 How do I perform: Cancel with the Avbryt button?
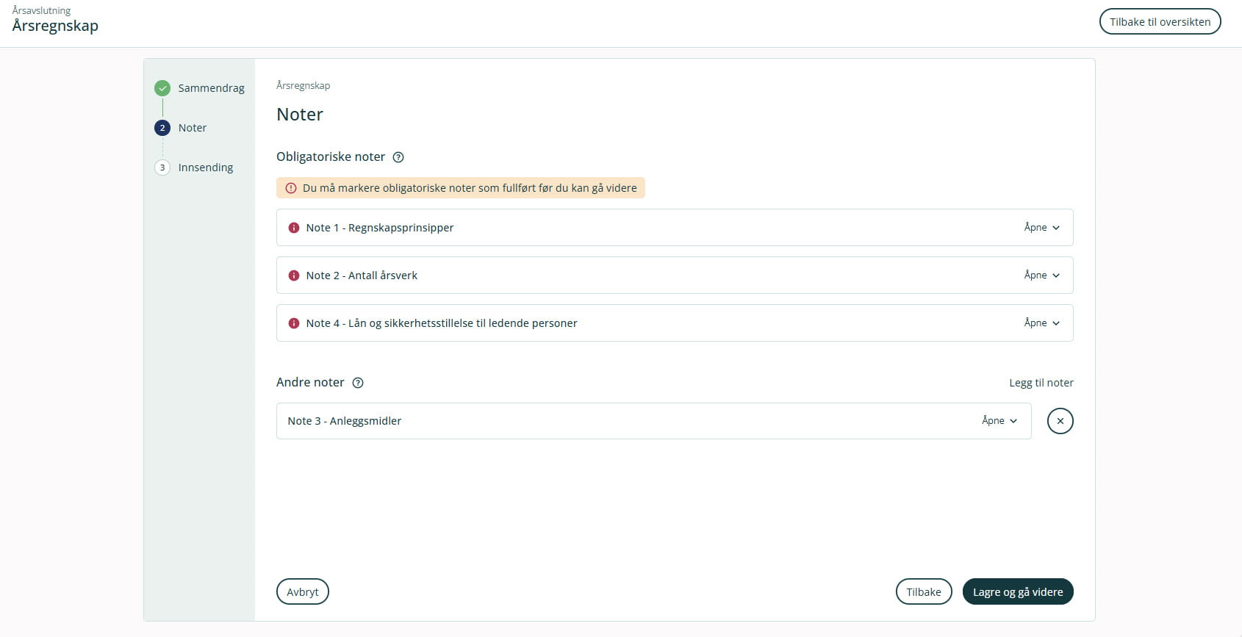(302, 592)
